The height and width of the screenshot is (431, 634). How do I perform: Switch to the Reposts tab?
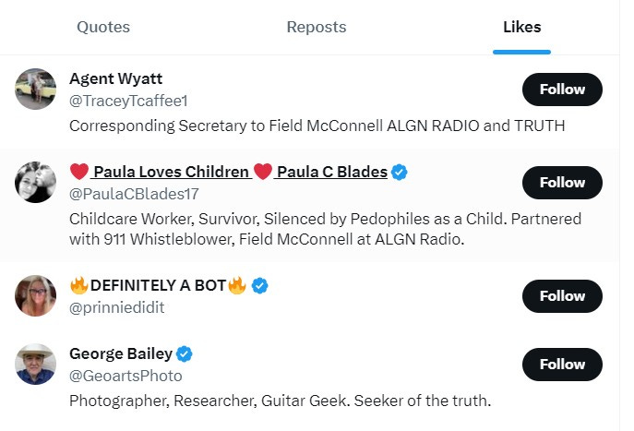point(317,27)
